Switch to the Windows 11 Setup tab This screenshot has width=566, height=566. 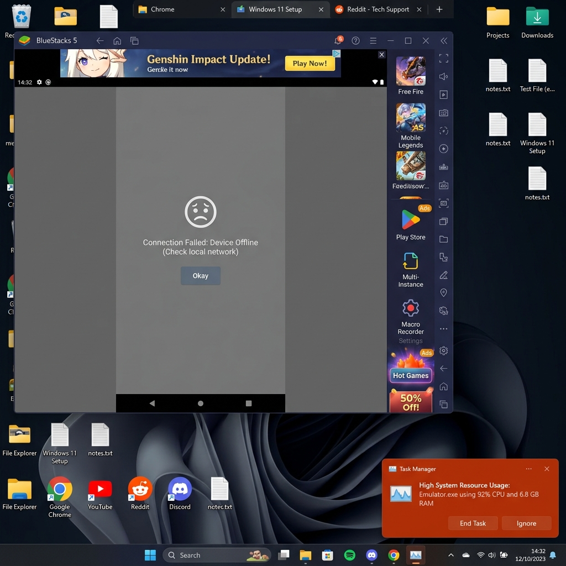click(x=280, y=9)
